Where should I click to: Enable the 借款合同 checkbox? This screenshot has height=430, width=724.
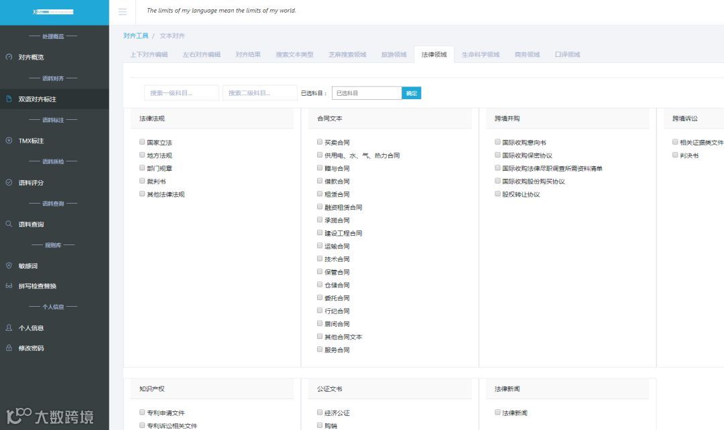click(x=320, y=181)
